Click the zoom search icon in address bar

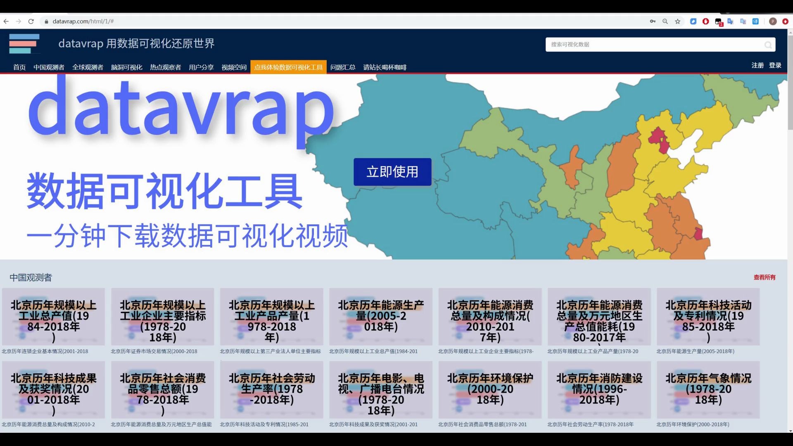[x=665, y=21]
